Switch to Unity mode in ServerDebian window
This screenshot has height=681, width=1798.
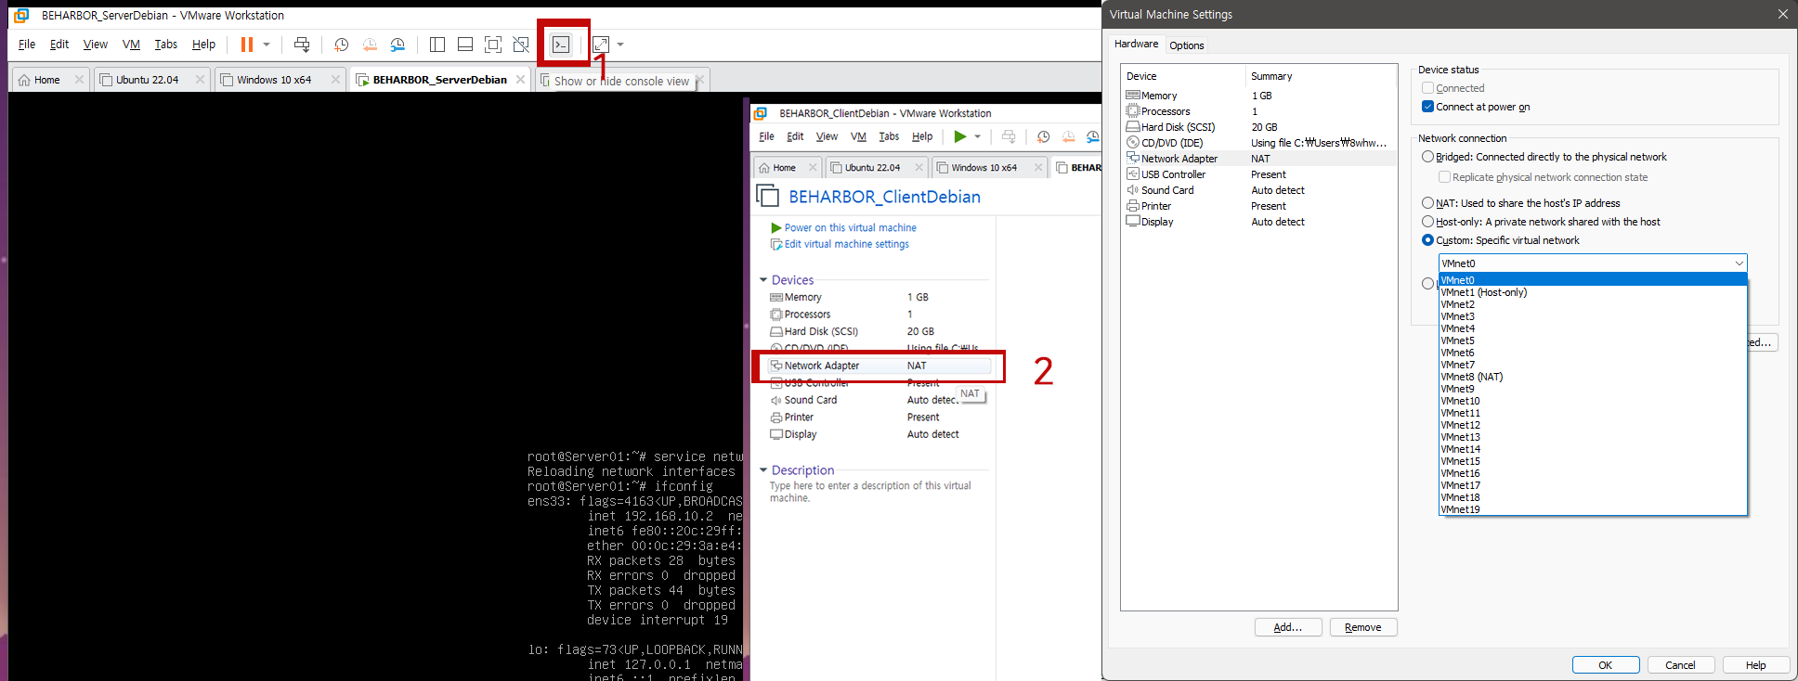[x=521, y=45]
